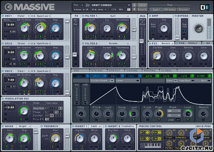Image resolution: width=214 pixels, height=152 pixels.
Task: Open the VOICING tab
Action: [x=133, y=71]
